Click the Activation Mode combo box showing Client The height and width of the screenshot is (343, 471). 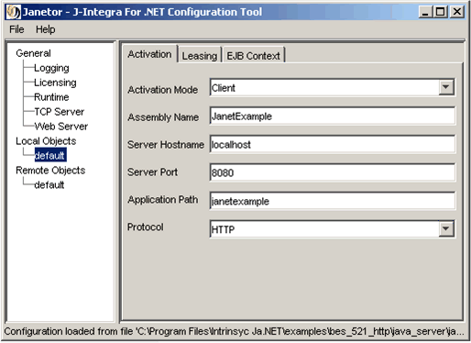pos(332,88)
